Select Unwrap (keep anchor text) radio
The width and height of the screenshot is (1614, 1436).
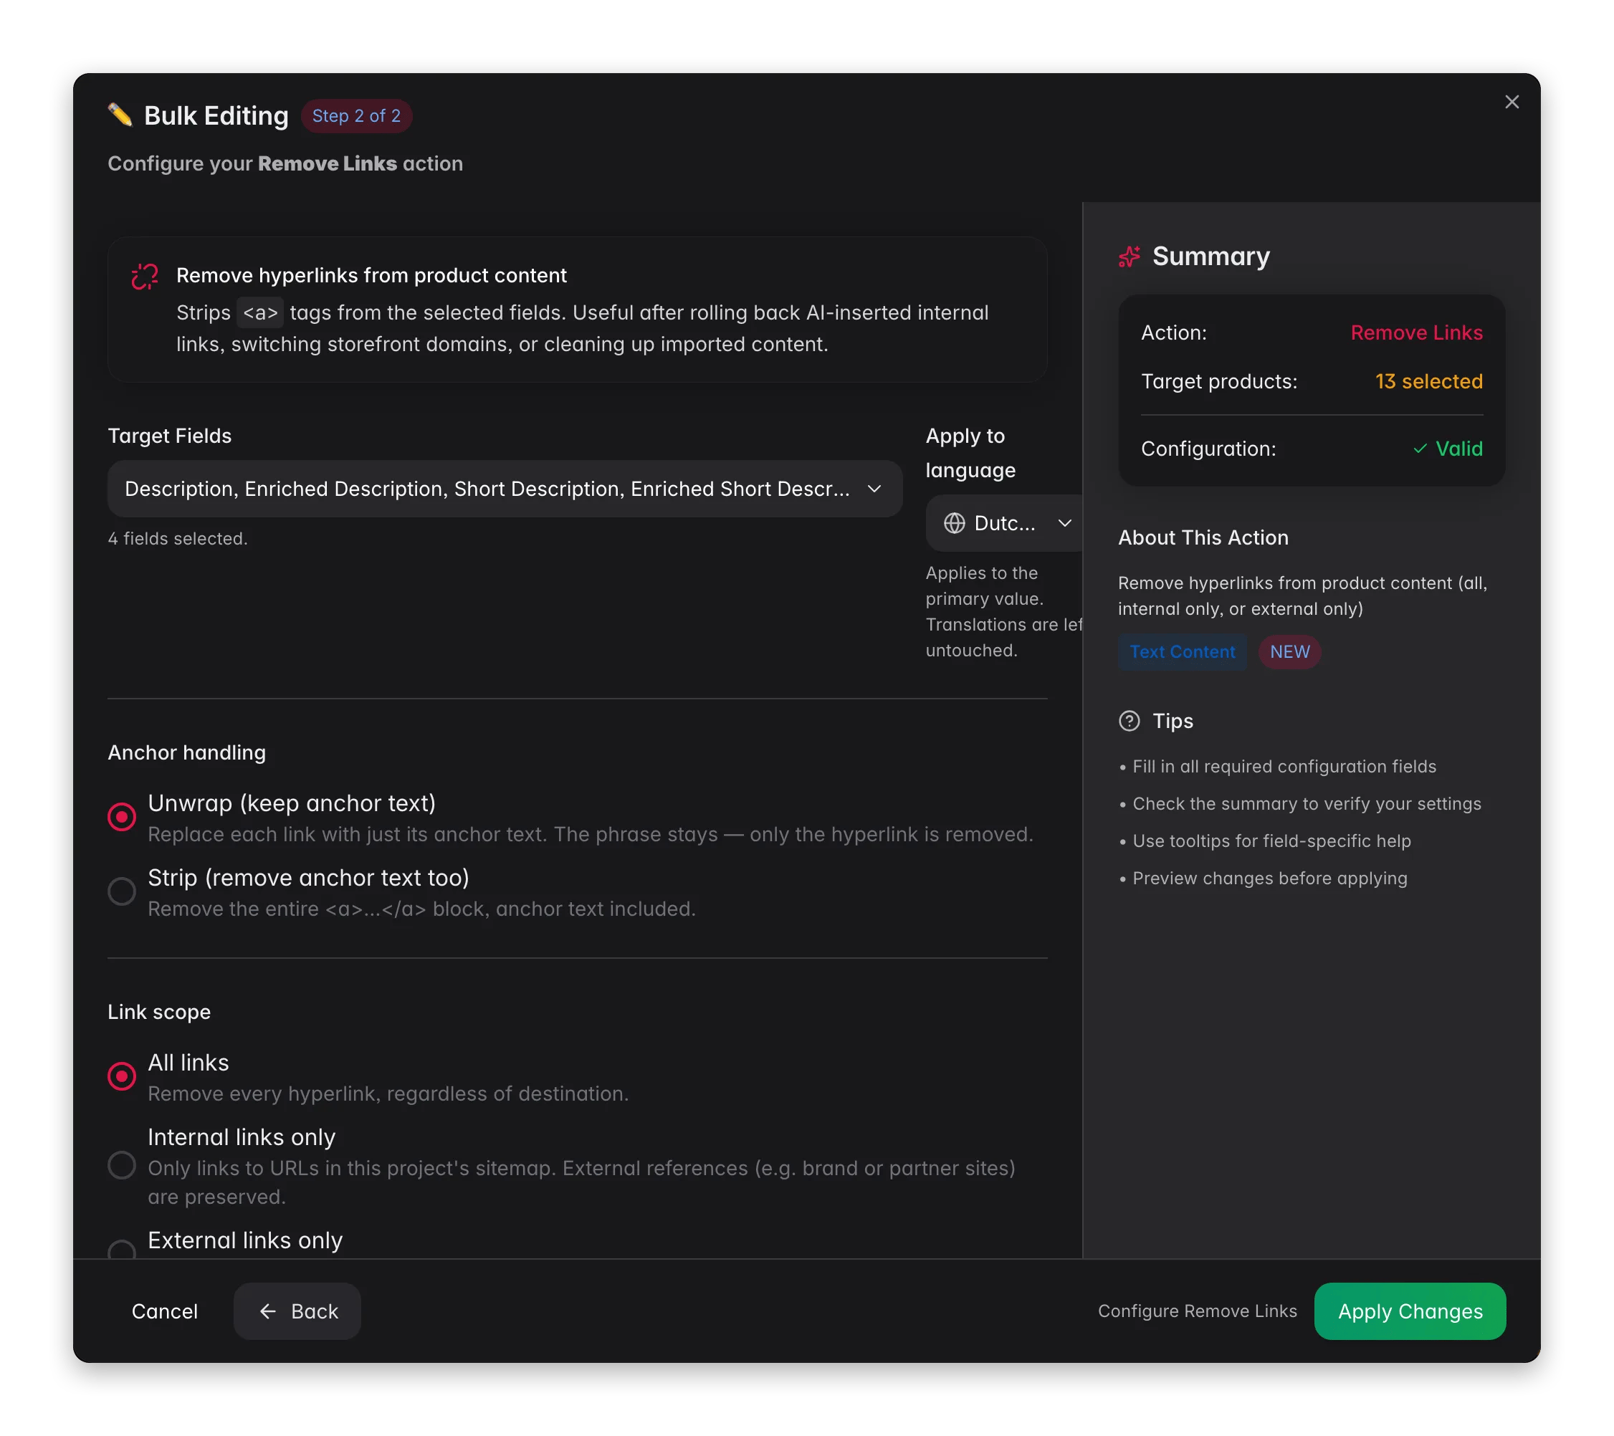click(122, 816)
